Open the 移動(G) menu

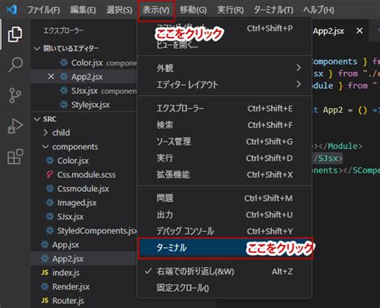click(193, 10)
